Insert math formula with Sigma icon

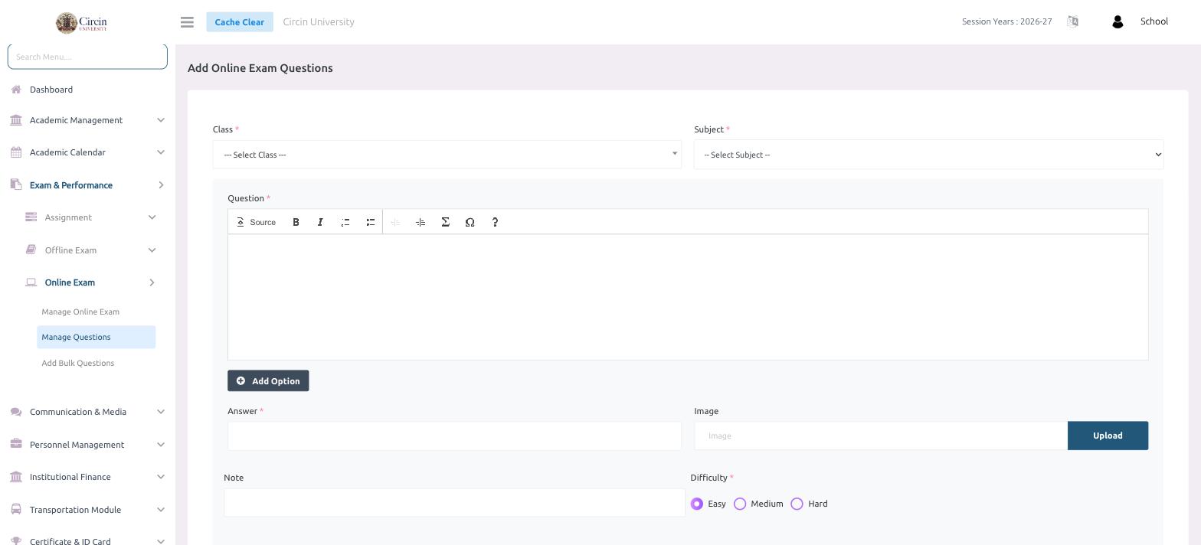[445, 222]
